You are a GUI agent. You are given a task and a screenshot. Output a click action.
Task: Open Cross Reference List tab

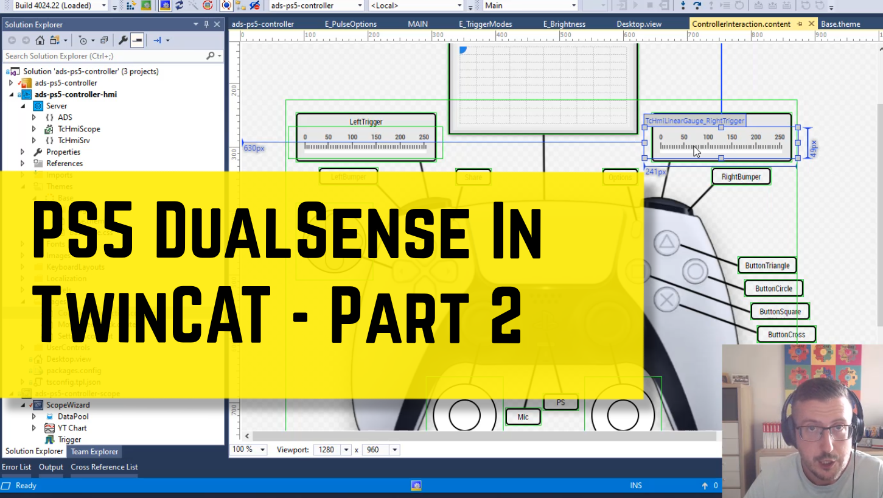click(x=104, y=467)
